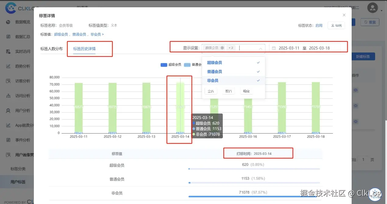Click the 超级会员 tag value link
Image resolution: width=387 pixels, height=204 pixels.
click(61, 35)
